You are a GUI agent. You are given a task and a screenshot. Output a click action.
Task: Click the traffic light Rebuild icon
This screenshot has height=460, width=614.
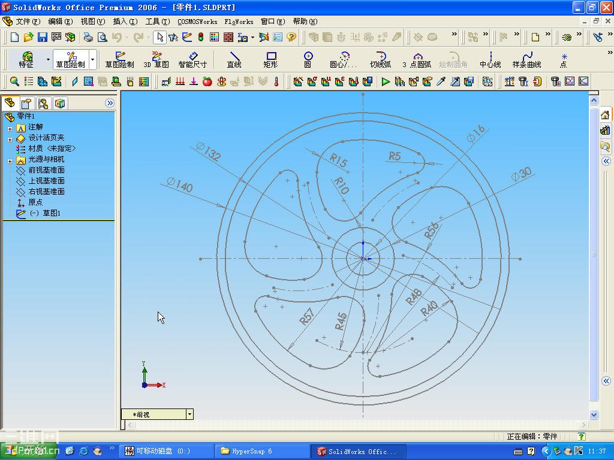(201, 37)
